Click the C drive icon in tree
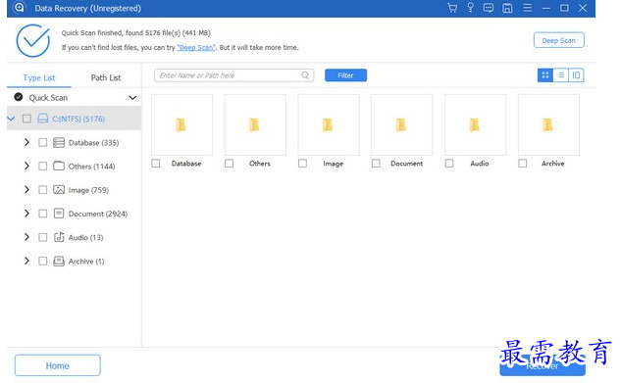This screenshot has height=383, width=620. point(43,119)
